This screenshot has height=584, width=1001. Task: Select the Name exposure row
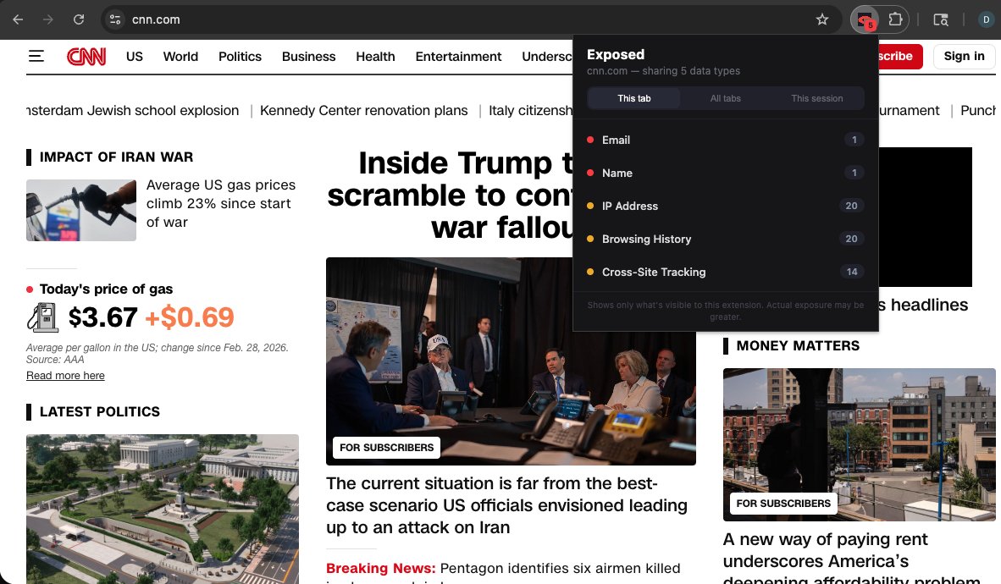tap(725, 173)
